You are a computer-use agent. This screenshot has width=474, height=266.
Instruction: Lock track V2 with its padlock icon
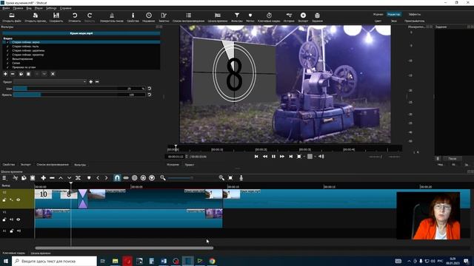click(4, 199)
